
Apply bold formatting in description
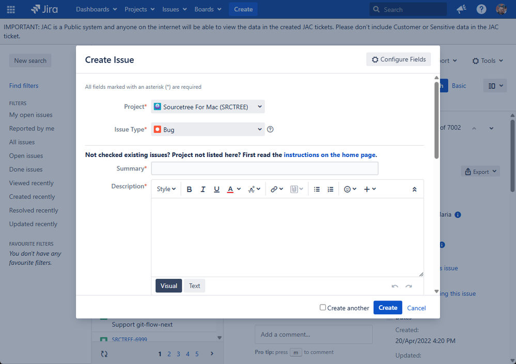pyautogui.click(x=189, y=189)
